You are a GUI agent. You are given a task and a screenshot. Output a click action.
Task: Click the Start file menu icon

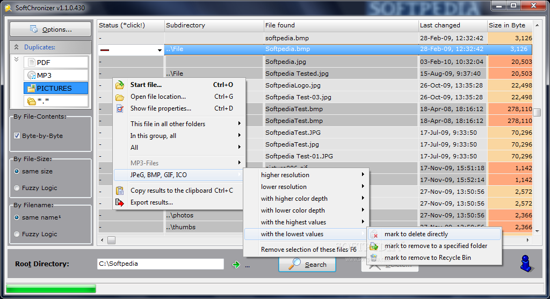(x=120, y=84)
